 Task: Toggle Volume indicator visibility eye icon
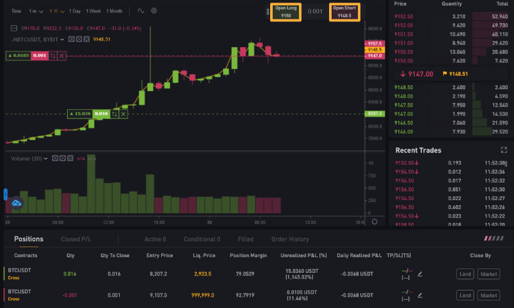55,158
